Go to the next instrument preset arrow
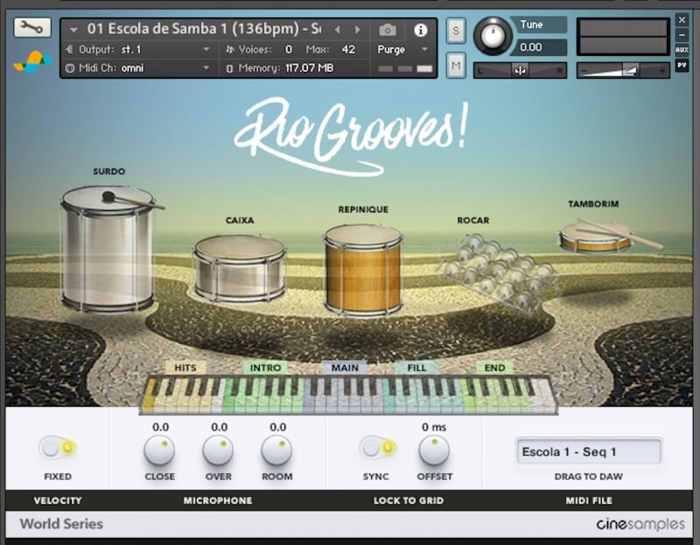 356,30
